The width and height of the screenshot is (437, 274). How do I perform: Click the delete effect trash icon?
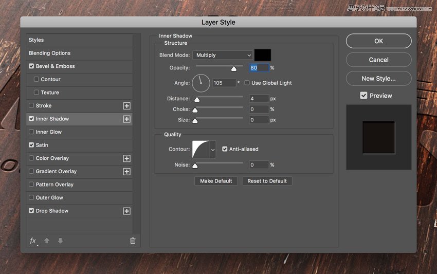[133, 241]
